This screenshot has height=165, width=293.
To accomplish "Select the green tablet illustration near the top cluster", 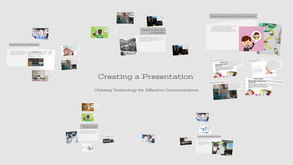I will 99,32.
